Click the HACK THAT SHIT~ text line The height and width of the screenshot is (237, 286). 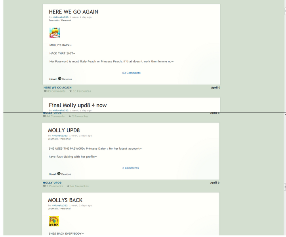[62, 53]
